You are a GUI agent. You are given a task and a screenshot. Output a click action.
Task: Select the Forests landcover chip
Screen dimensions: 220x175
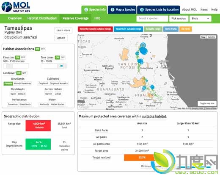pos(8,83)
